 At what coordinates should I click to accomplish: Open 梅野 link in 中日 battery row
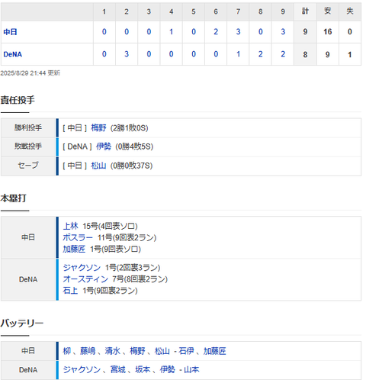[x=137, y=351]
